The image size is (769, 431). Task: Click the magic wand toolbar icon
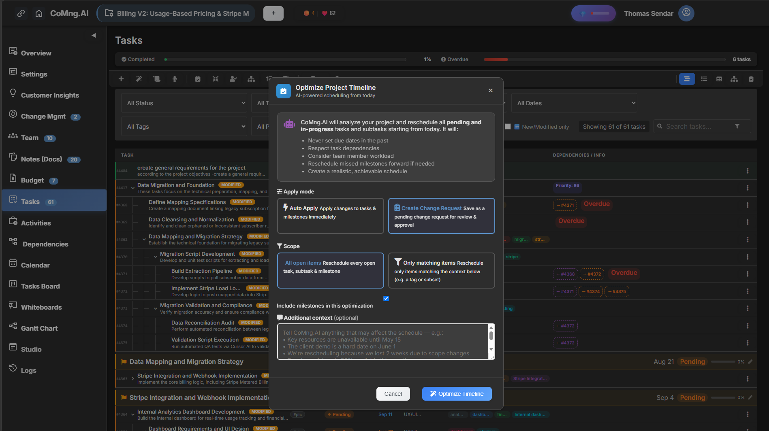pyautogui.click(x=139, y=79)
